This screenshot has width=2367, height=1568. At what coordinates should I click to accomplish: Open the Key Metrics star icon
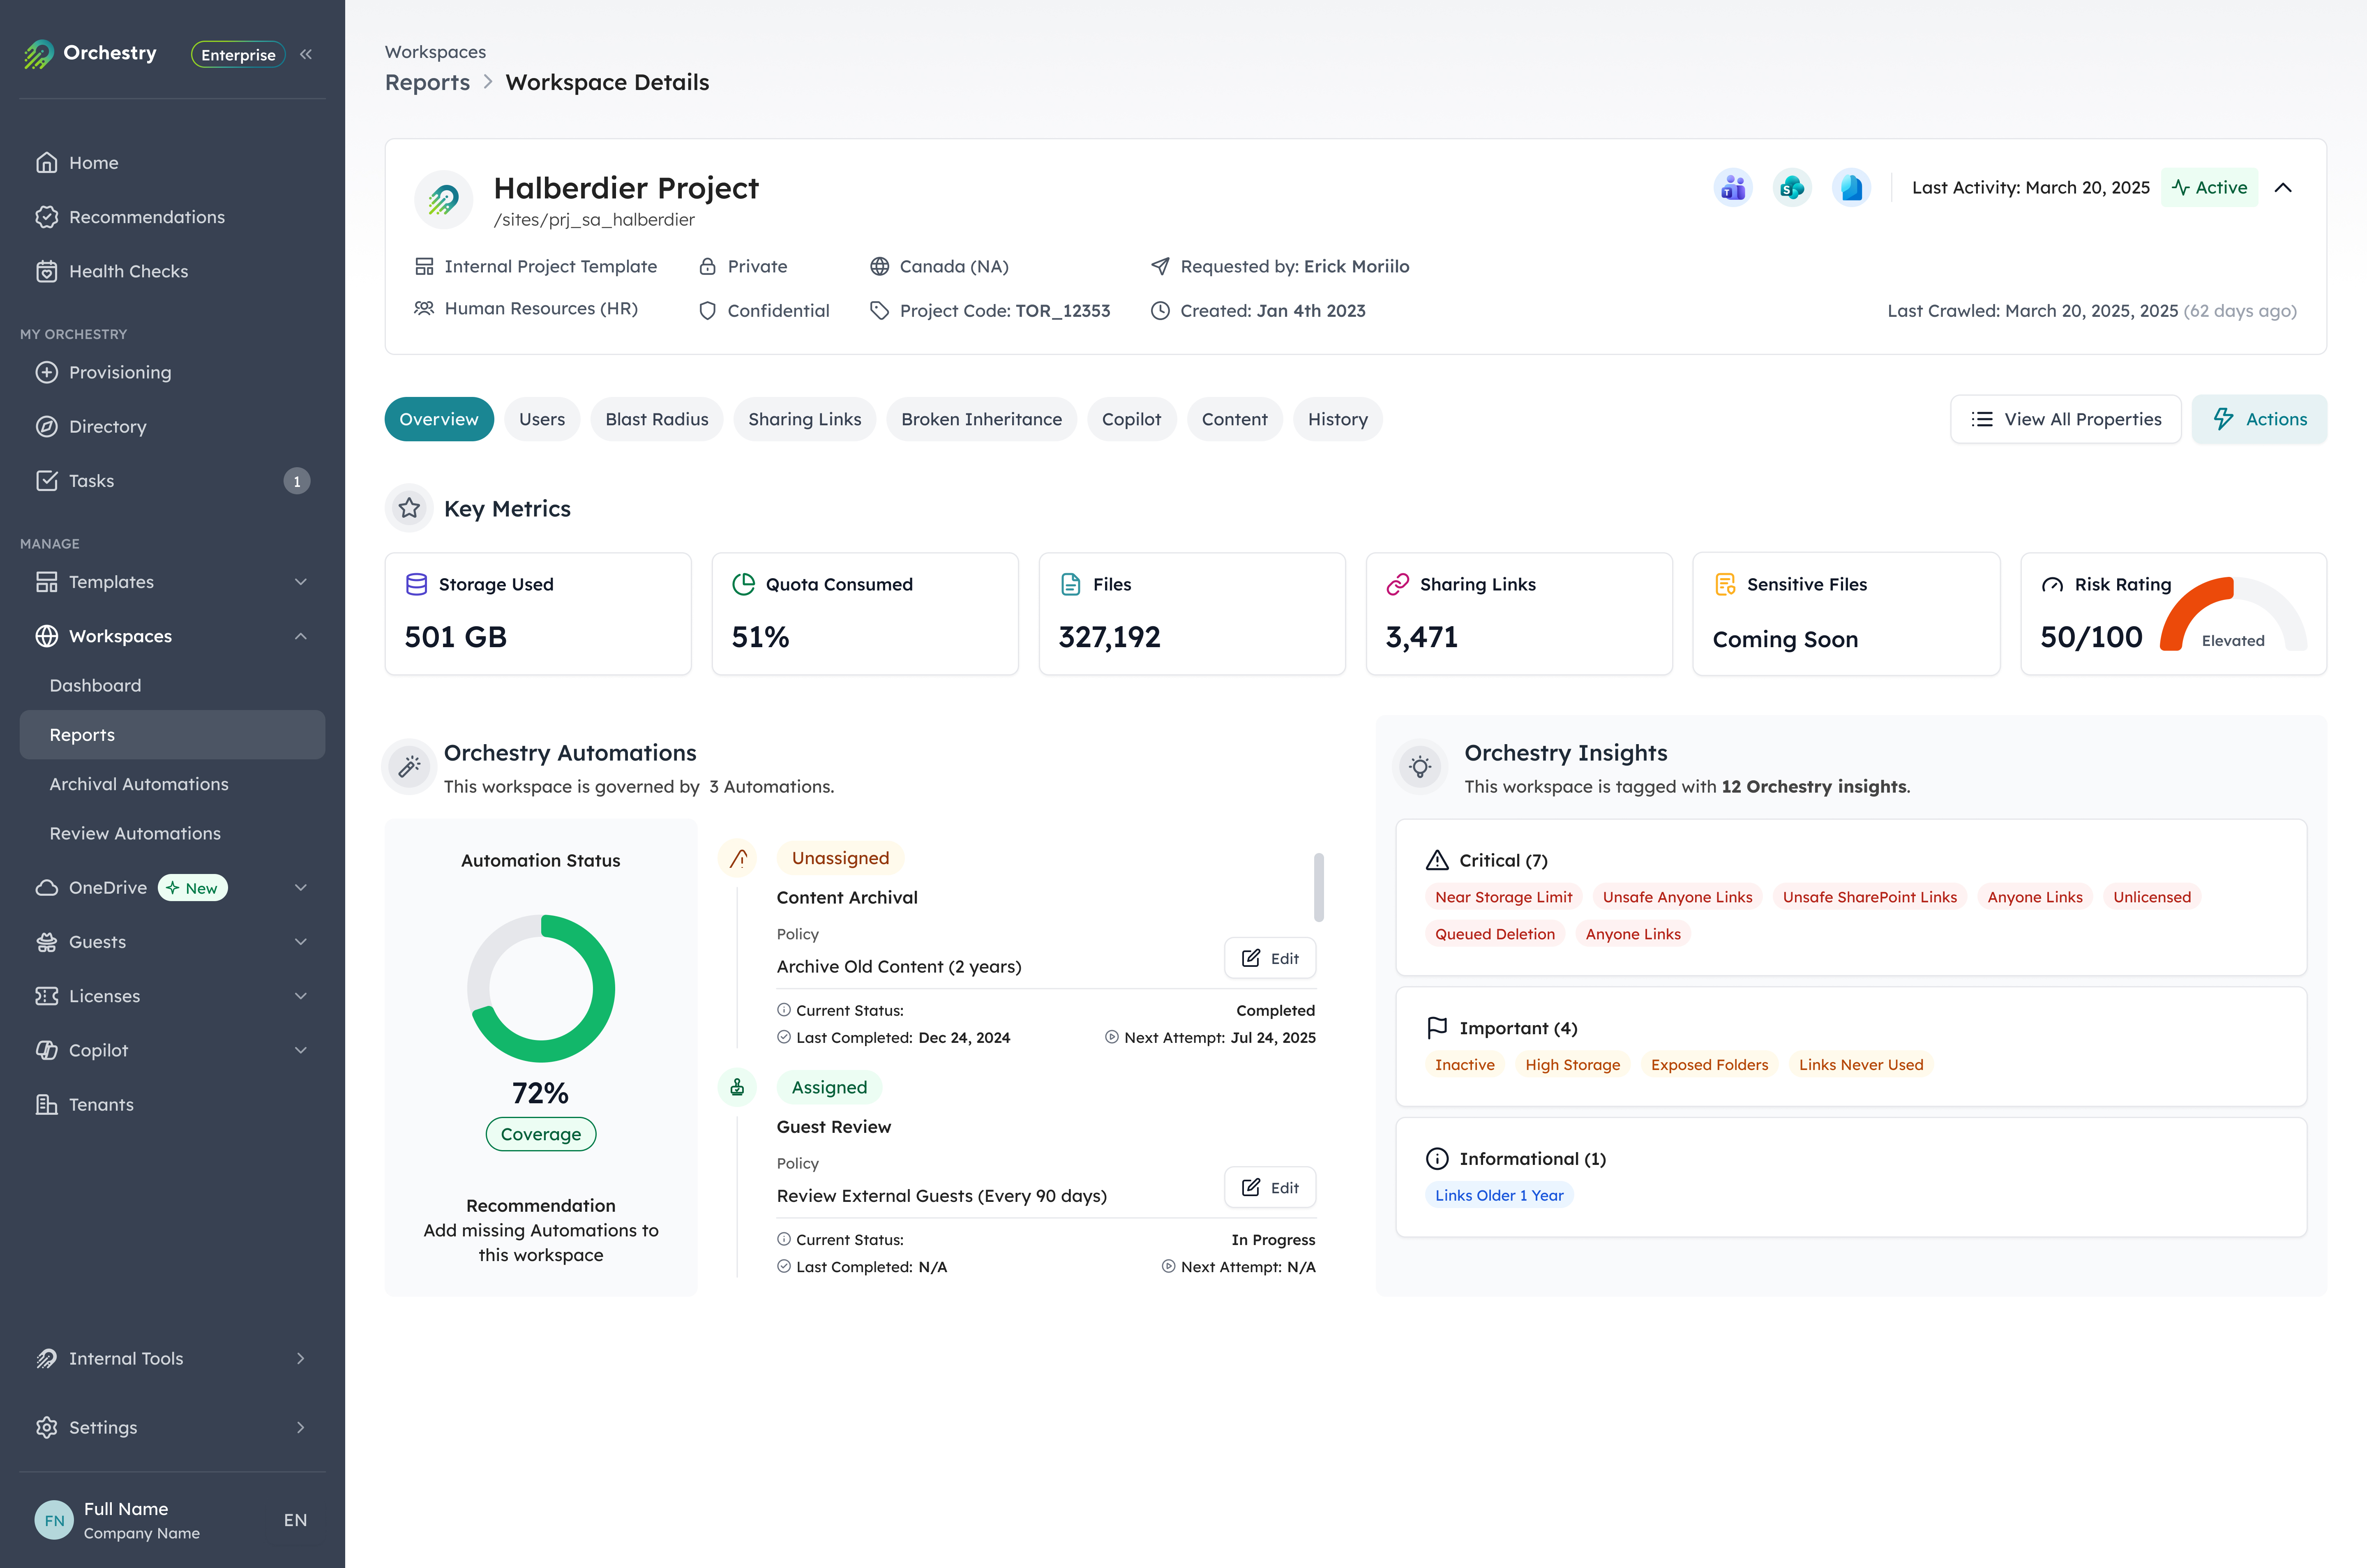pos(409,508)
